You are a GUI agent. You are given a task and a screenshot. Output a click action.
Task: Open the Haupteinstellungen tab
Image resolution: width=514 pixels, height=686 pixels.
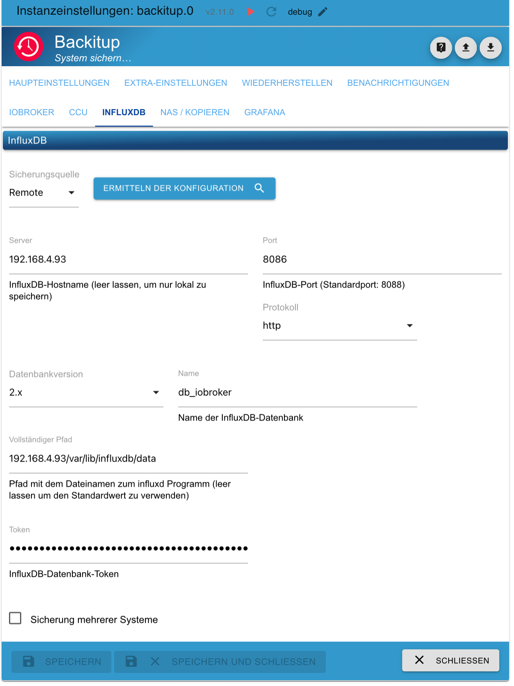[59, 83]
